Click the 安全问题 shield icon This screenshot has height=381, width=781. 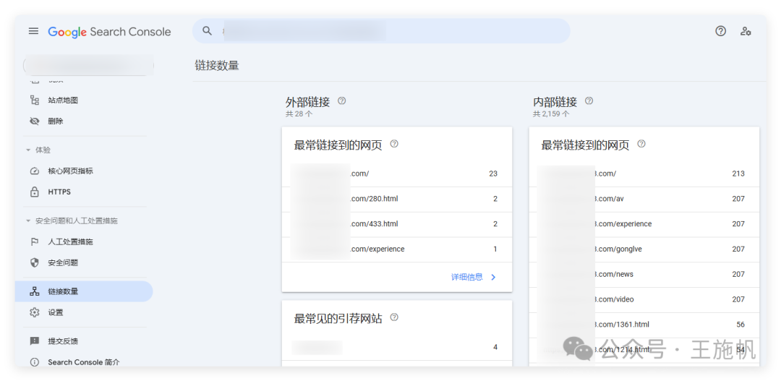pos(35,262)
